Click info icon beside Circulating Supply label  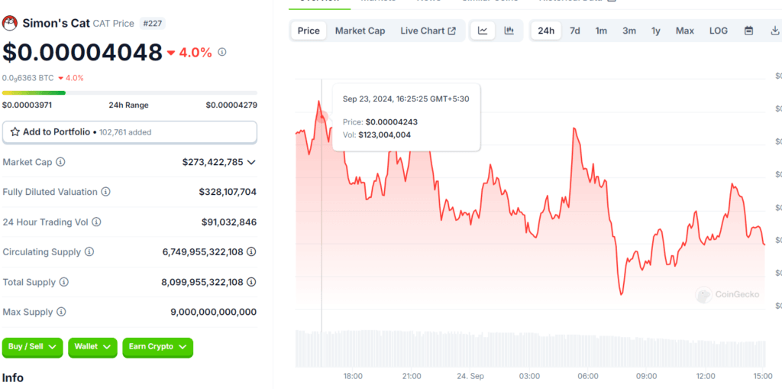[89, 251]
